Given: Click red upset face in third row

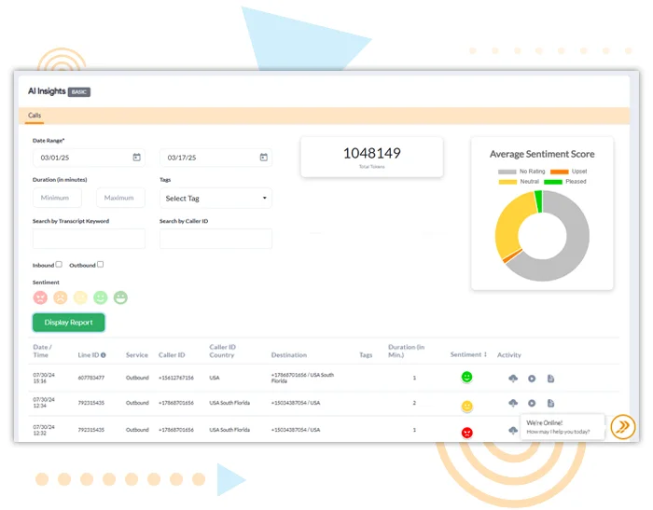Looking at the screenshot, I should pos(466,433).
